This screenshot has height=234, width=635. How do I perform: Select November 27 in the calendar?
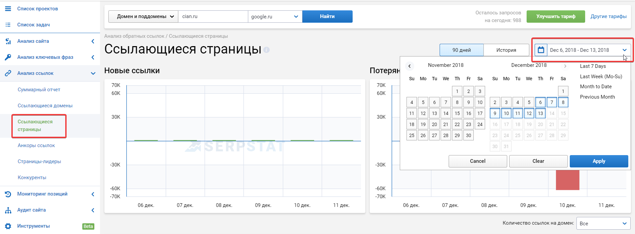[x=435, y=135]
